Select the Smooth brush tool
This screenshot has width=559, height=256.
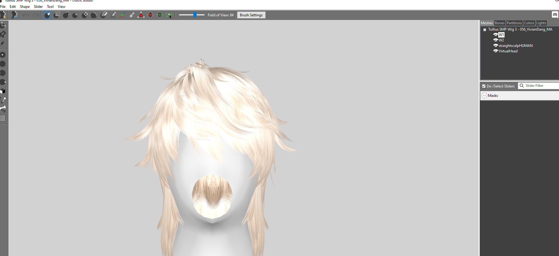[94, 15]
